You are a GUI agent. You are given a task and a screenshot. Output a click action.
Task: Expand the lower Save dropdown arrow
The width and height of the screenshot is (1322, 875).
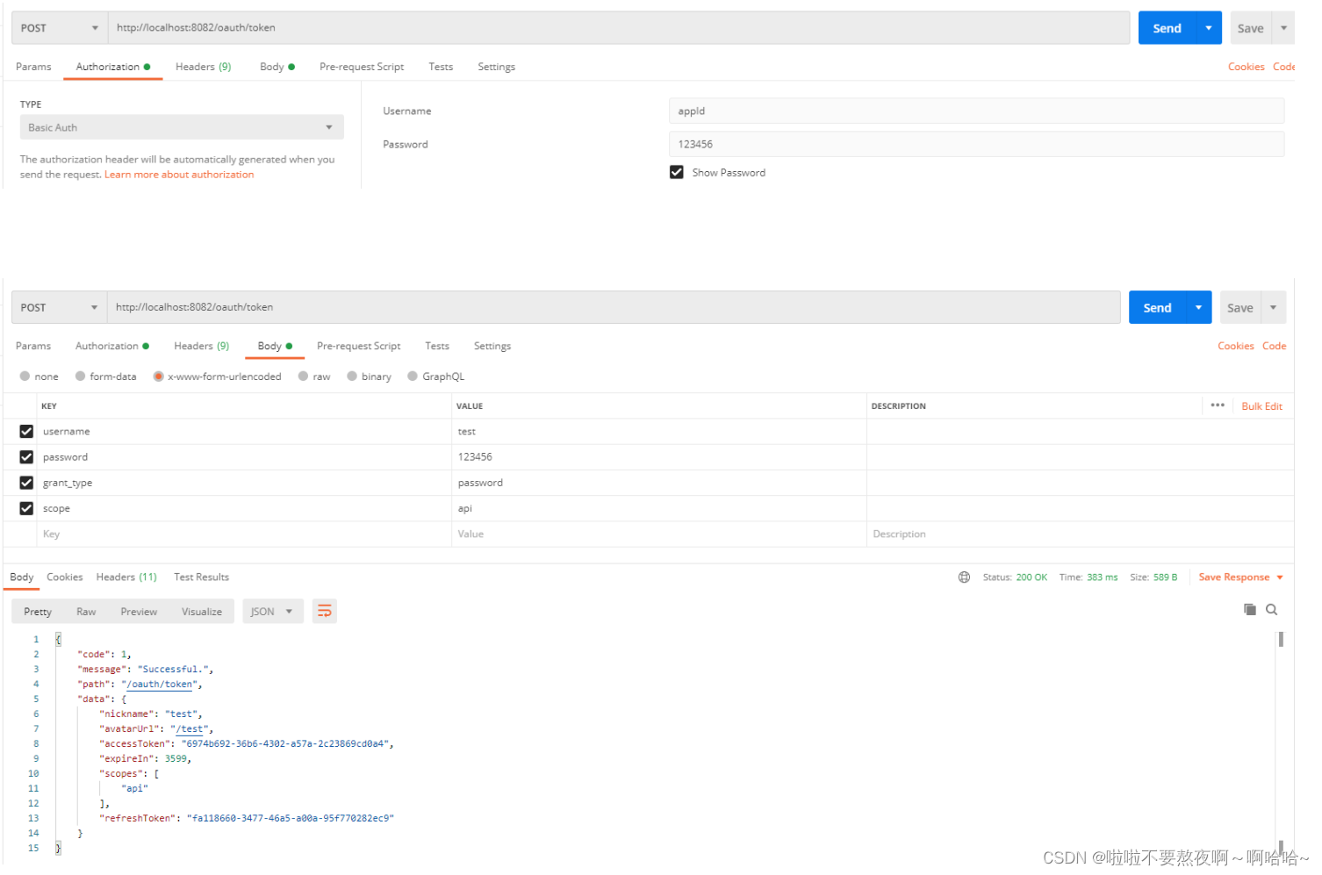coord(1274,308)
